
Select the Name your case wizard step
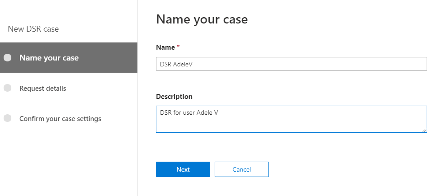pos(49,58)
